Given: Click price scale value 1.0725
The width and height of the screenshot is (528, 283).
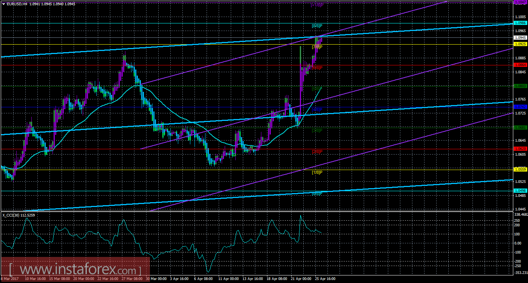Looking at the screenshot, I should [x=520, y=113].
